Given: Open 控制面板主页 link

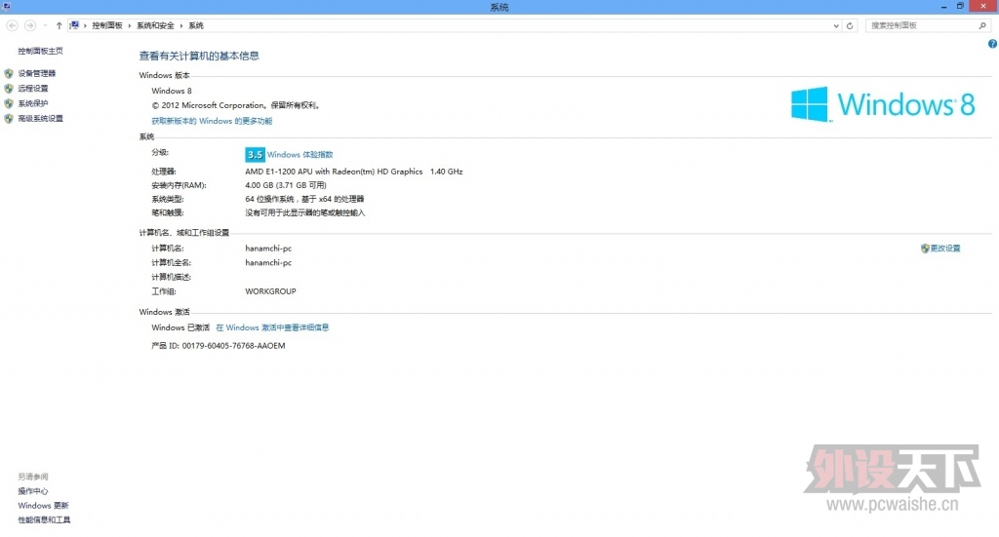Looking at the screenshot, I should point(40,51).
